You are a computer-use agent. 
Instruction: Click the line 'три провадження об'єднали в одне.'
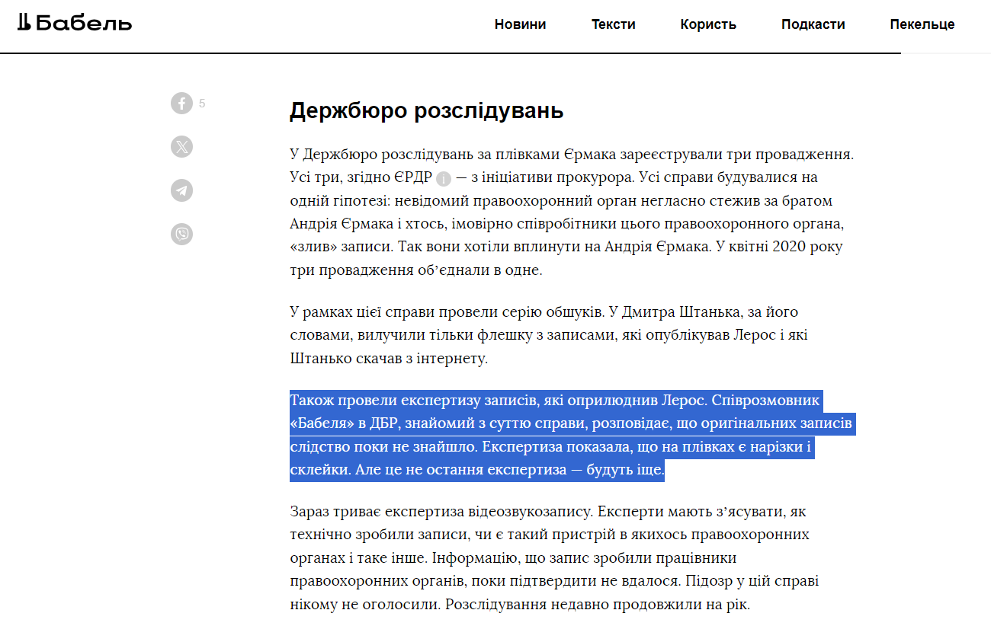(415, 270)
